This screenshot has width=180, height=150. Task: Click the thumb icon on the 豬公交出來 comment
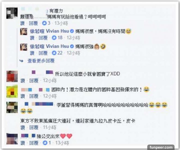[x=45, y=143]
